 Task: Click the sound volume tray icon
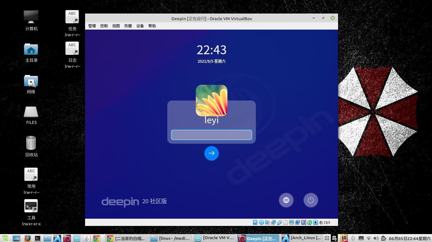[x=376, y=238]
